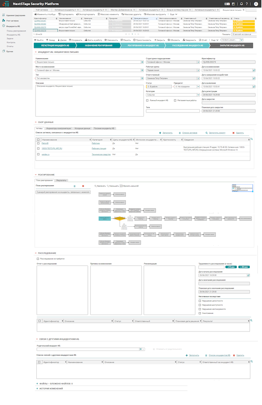
Task: Check Расследование не требуется checkbox
Action: (x=38, y=259)
